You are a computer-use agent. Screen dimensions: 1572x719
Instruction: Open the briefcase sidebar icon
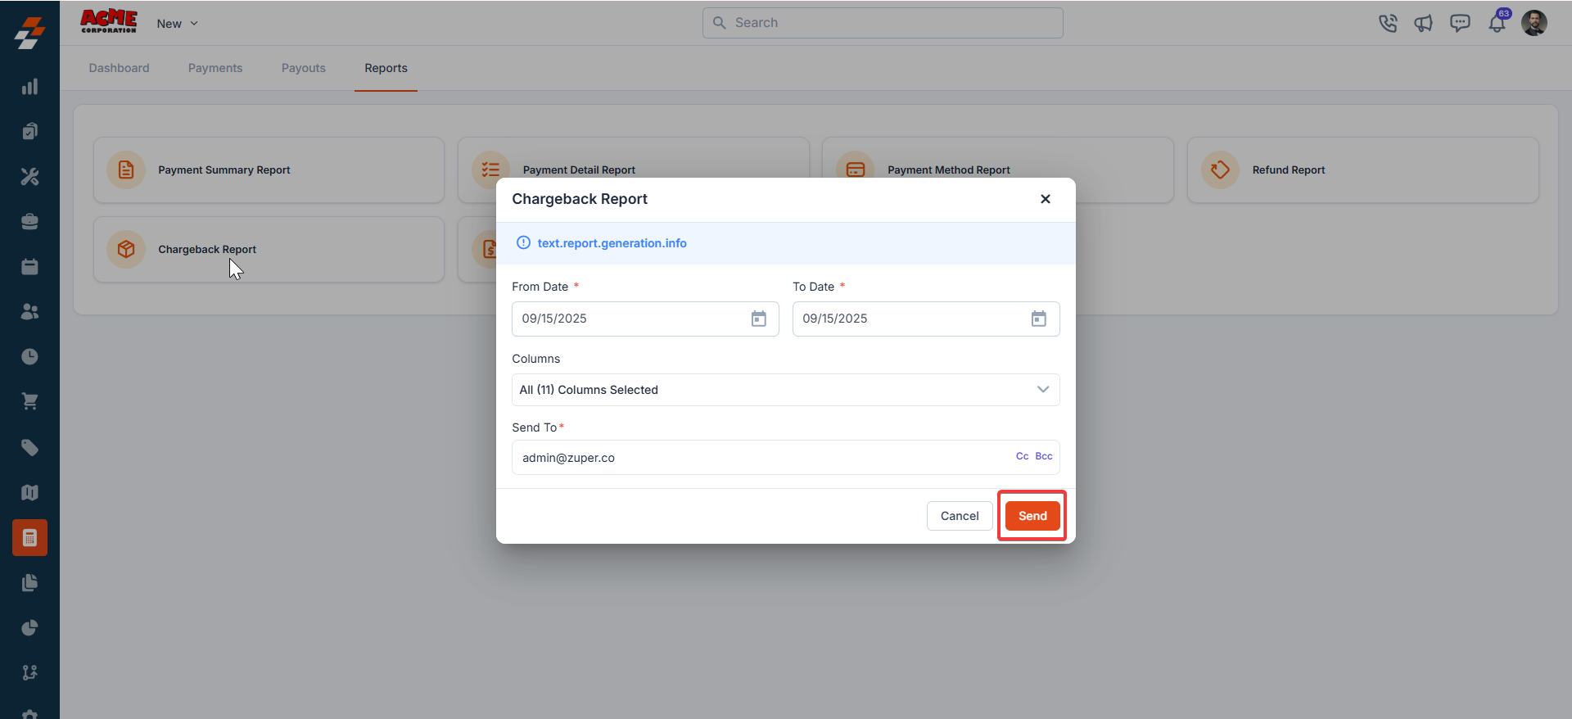click(x=29, y=222)
